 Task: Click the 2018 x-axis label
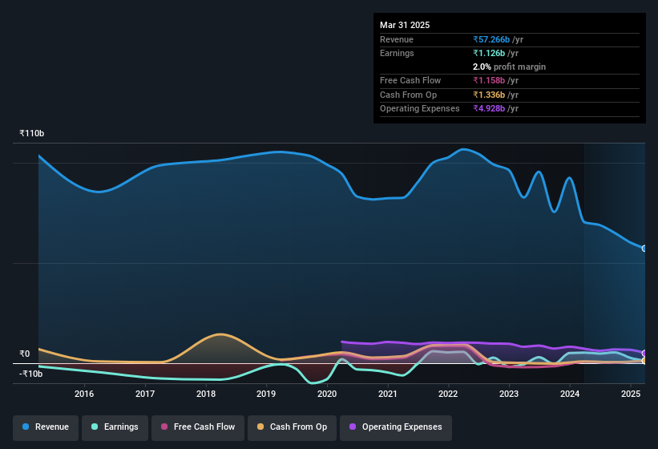click(206, 394)
